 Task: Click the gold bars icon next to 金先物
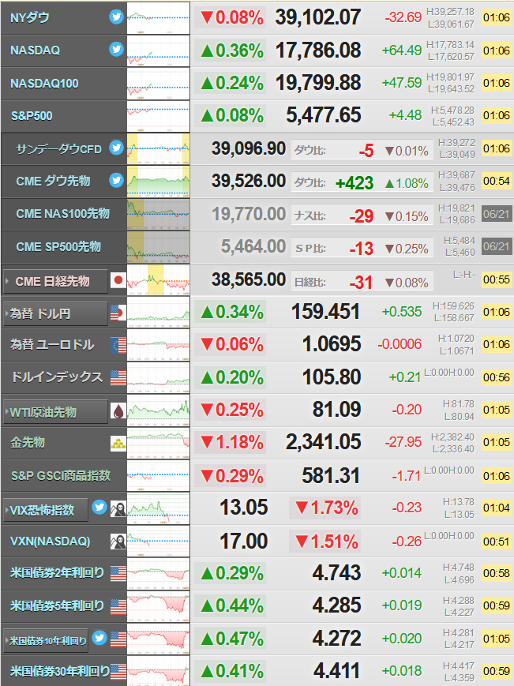pyautogui.click(x=118, y=444)
